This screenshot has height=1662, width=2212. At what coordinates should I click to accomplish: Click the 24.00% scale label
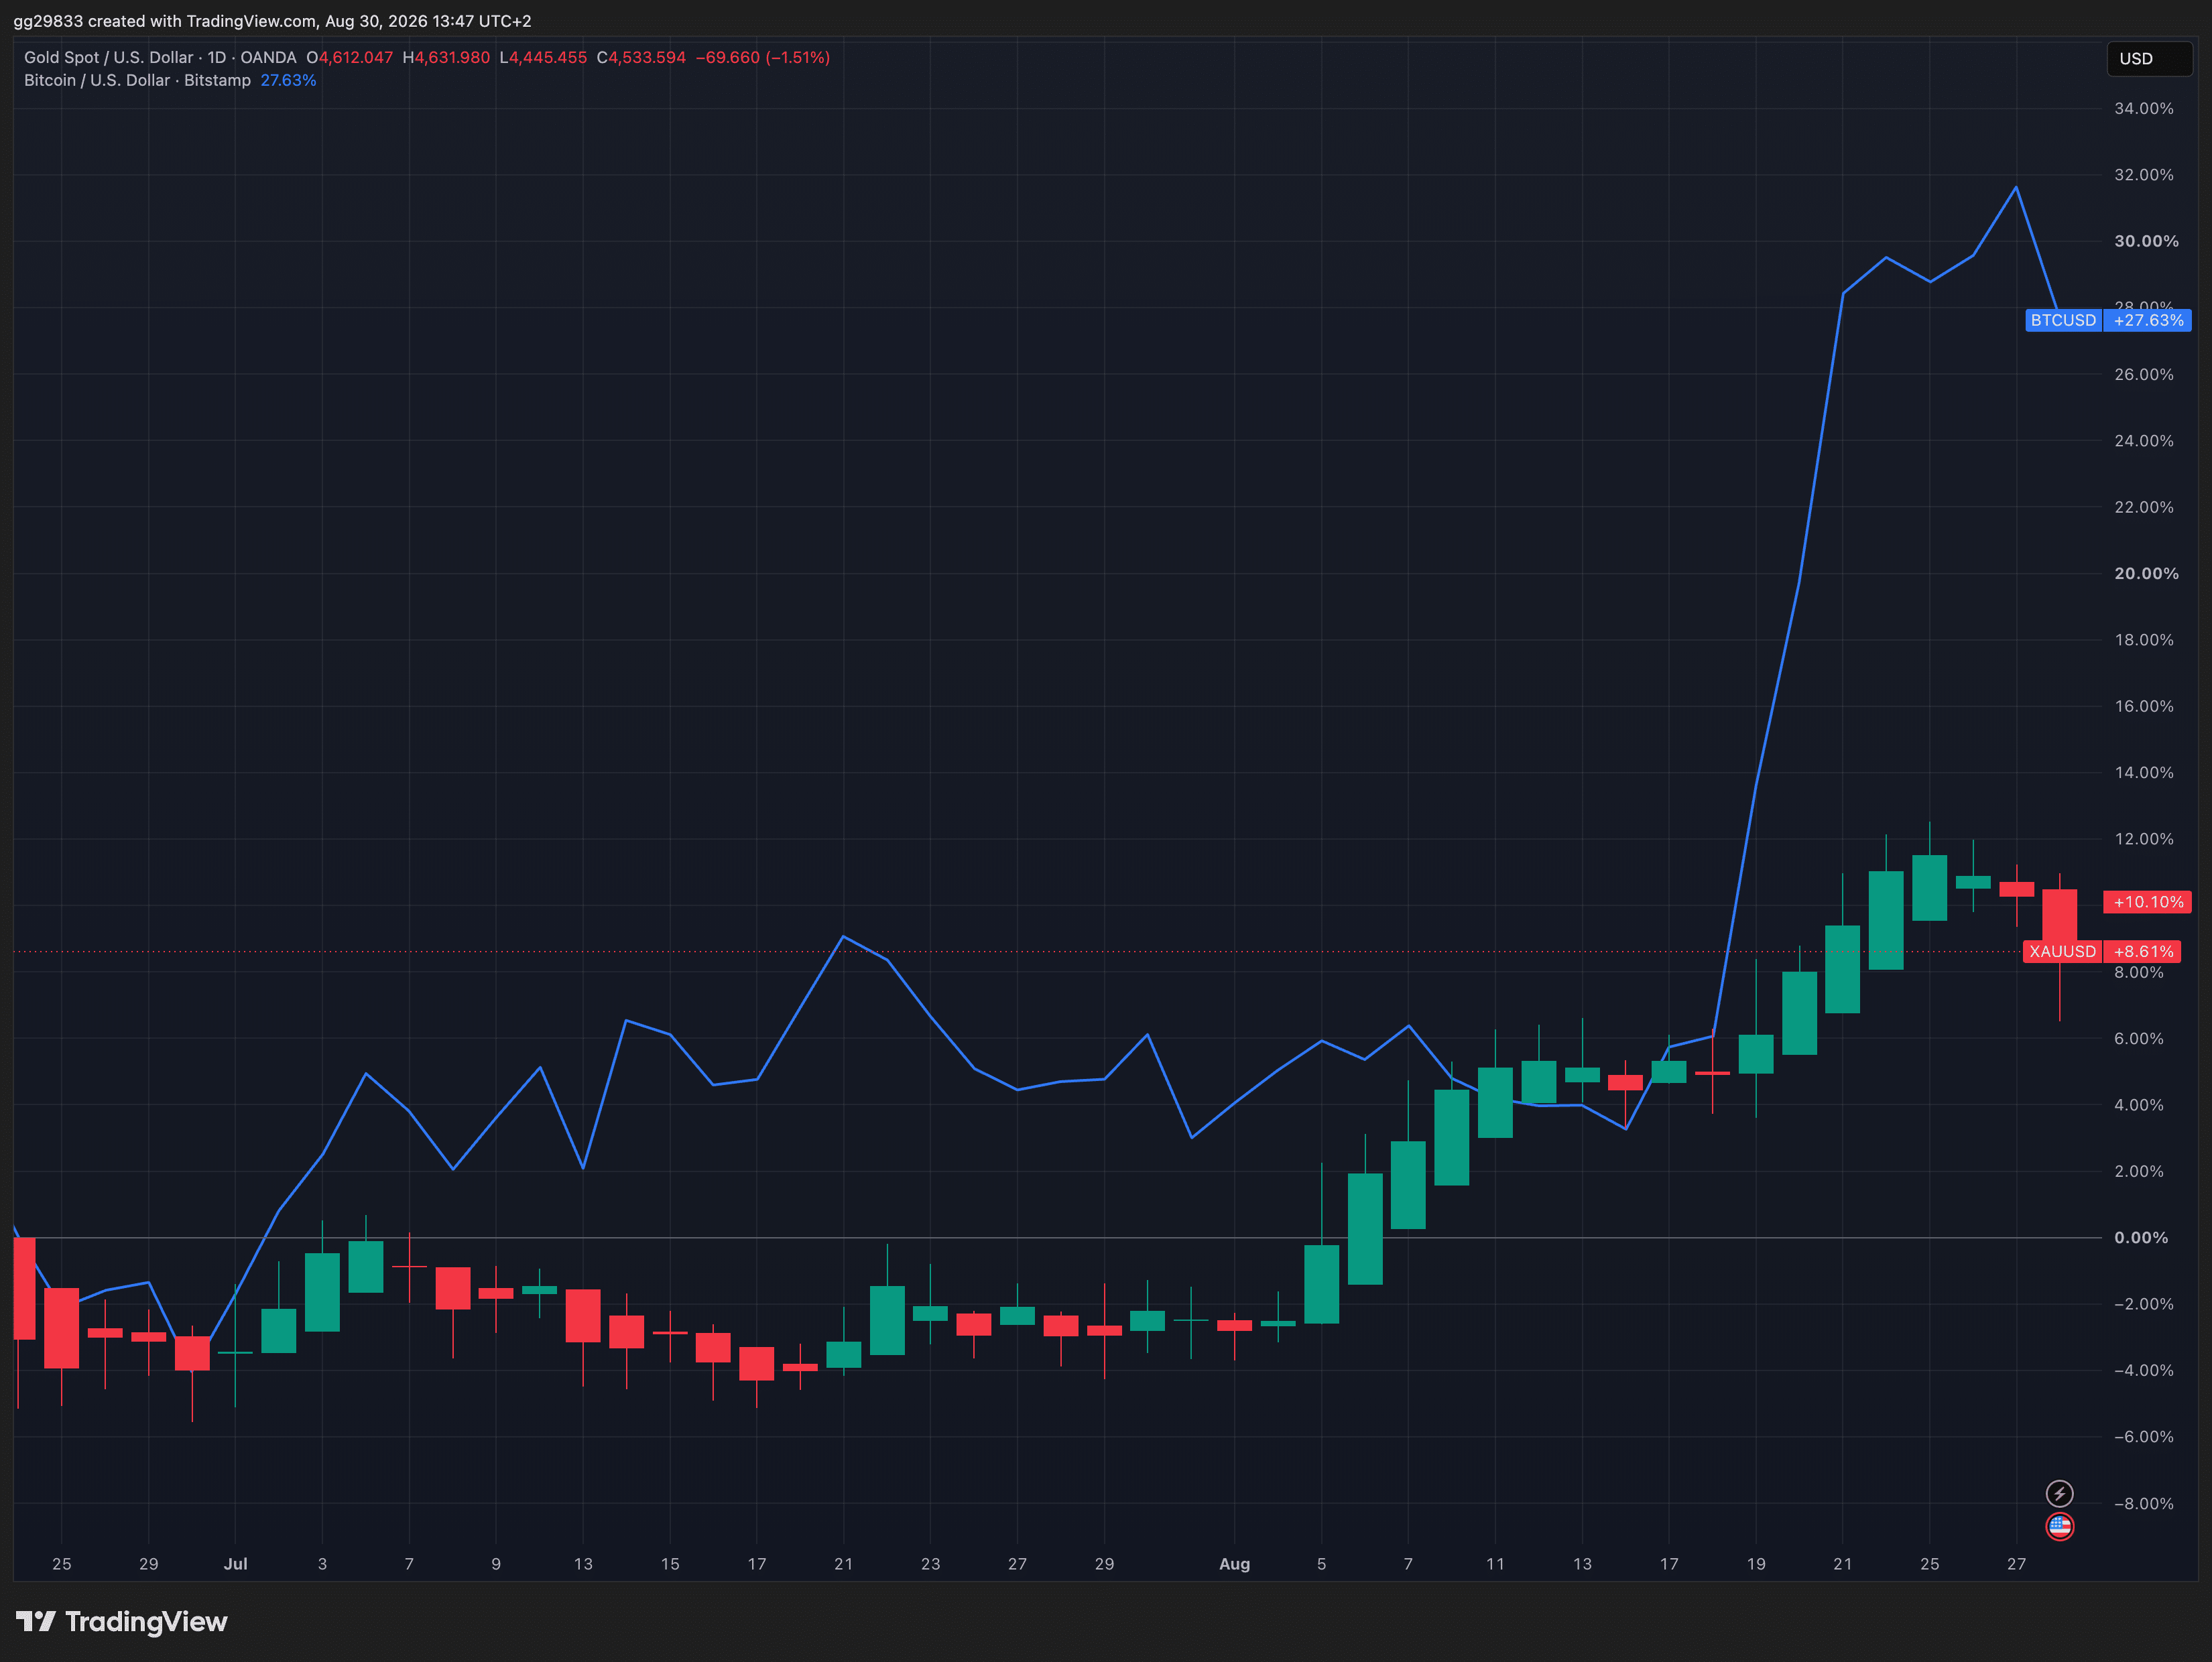pos(2144,441)
